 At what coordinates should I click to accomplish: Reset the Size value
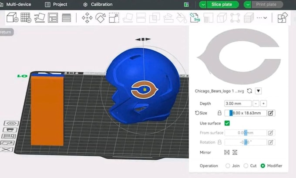tap(197, 113)
